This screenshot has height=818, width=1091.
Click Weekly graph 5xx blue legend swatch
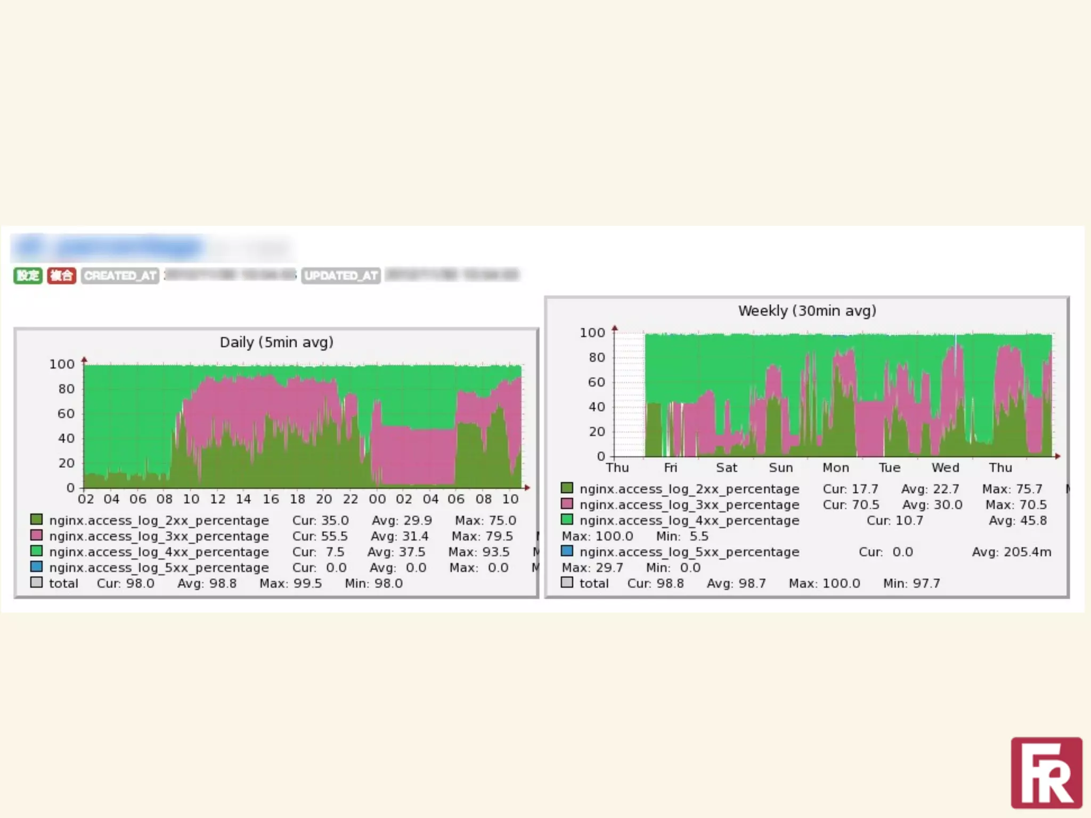click(567, 551)
